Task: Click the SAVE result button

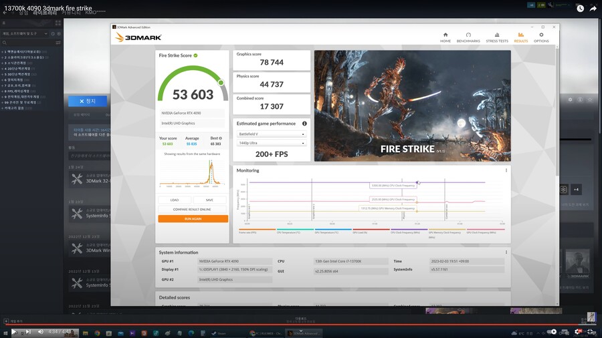Action: (209, 200)
